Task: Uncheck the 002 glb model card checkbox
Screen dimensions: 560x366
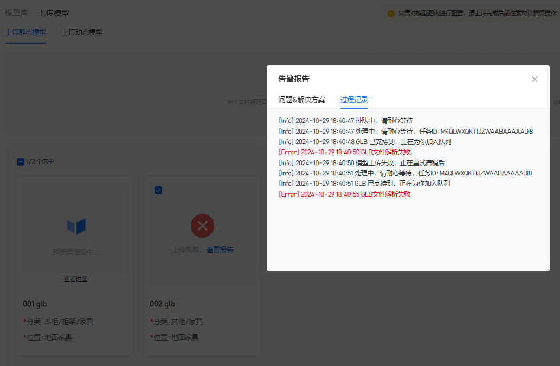Action: tap(158, 190)
